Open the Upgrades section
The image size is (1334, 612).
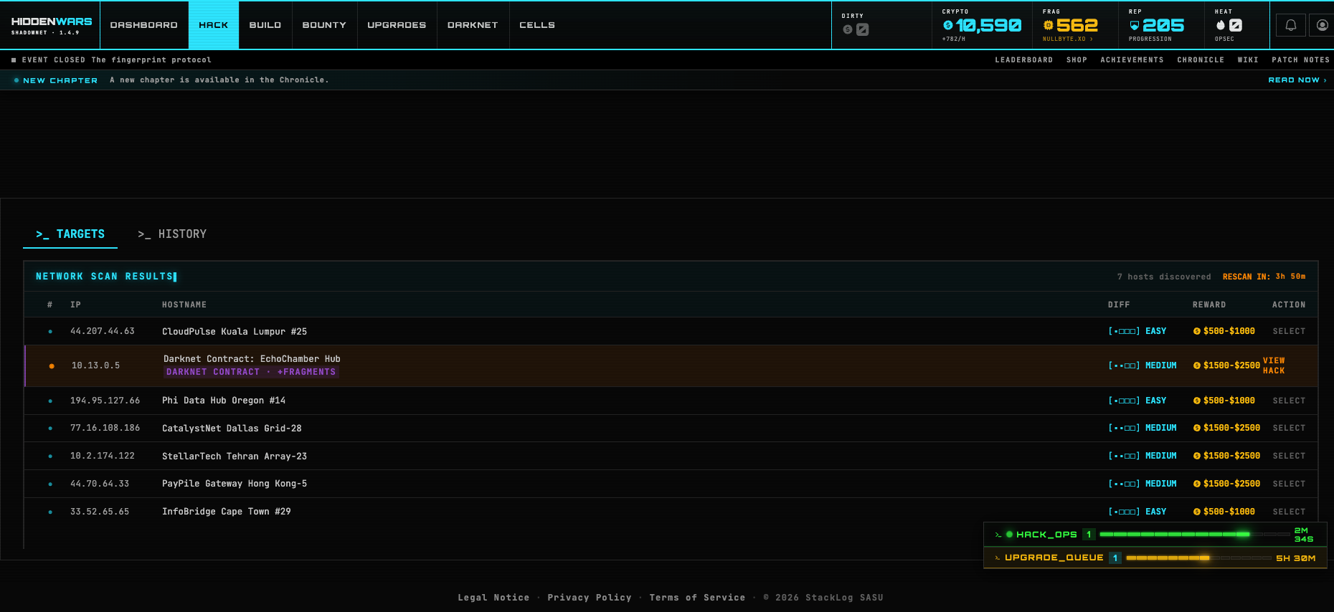(x=397, y=25)
